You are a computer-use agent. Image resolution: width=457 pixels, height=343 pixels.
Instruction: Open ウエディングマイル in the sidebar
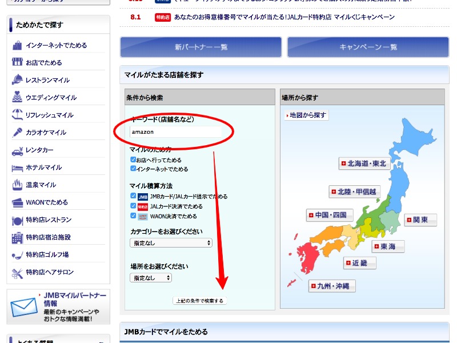51,97
